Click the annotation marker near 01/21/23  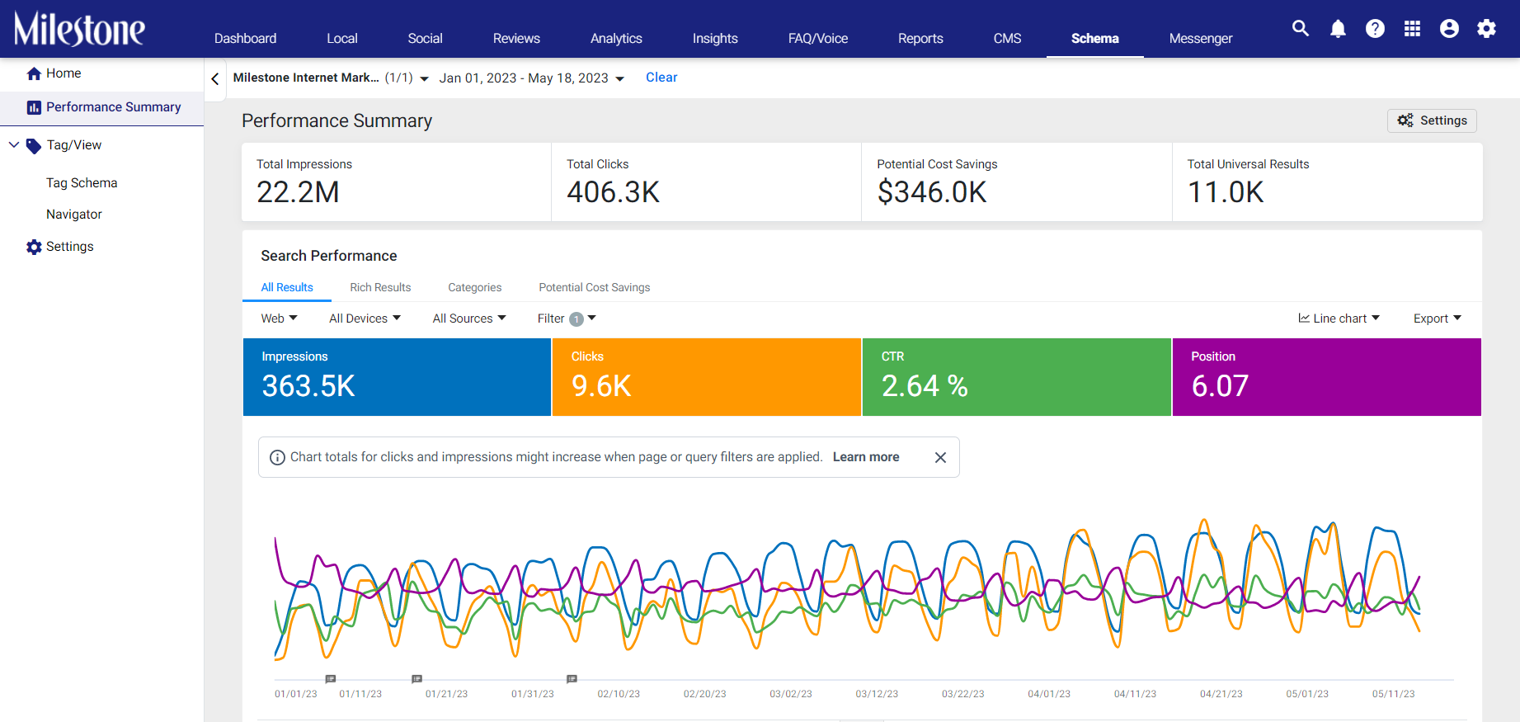coord(417,679)
